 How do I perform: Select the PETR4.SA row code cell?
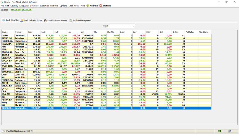pyautogui.click(x=8, y=100)
